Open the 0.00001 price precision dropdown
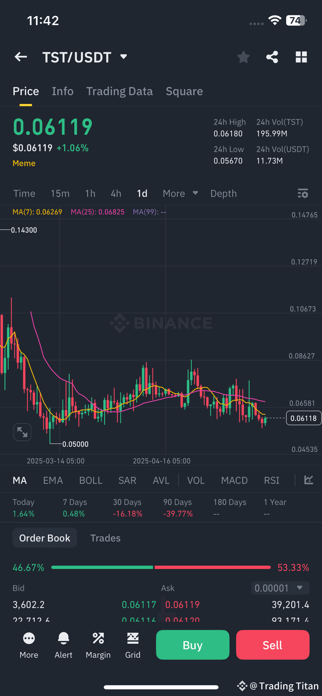 pyautogui.click(x=280, y=588)
